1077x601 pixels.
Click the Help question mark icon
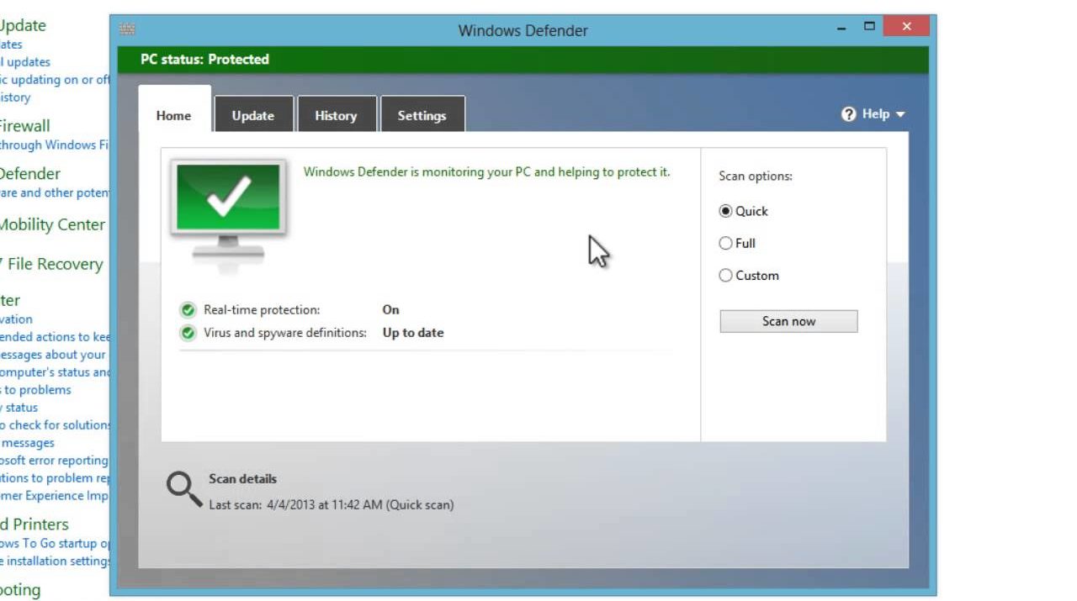848,114
